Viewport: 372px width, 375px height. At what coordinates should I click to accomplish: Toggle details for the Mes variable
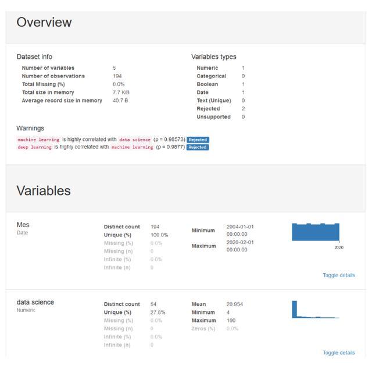[x=338, y=275]
